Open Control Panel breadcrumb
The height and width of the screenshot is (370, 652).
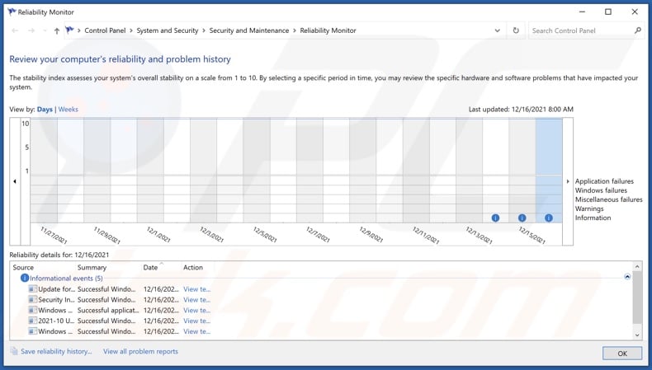pyautogui.click(x=105, y=30)
